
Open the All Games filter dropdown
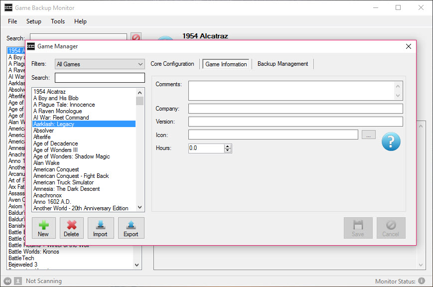[100, 64]
